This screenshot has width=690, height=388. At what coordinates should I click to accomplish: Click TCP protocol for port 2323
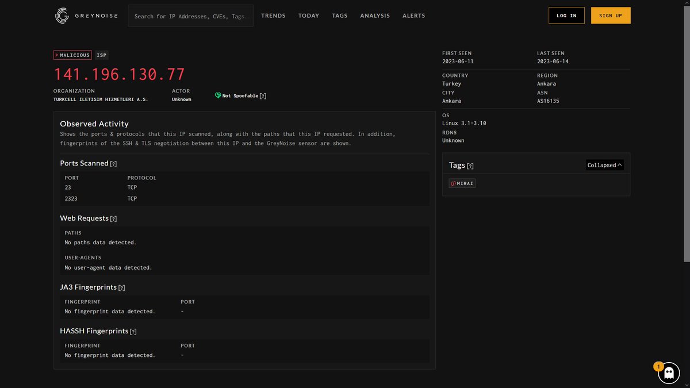point(132,199)
